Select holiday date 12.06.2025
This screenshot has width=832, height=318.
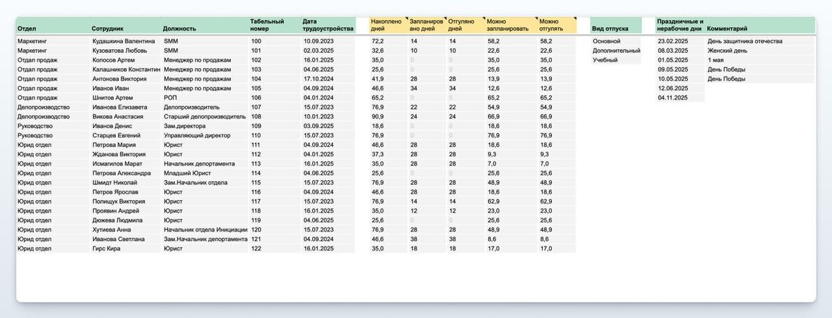click(674, 88)
